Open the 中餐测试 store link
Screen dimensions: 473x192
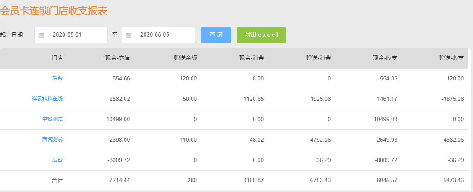click(52, 119)
